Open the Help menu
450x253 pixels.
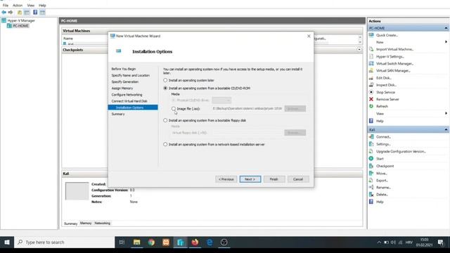click(42, 5)
